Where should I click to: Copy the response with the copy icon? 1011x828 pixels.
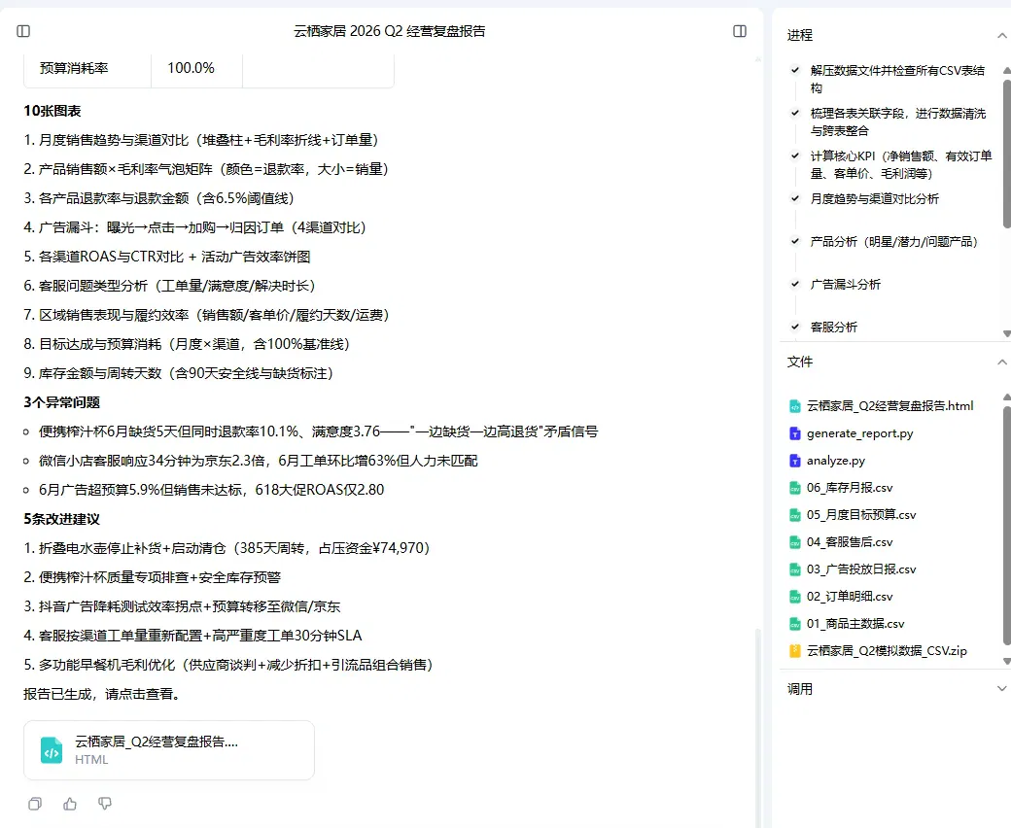[x=35, y=803]
